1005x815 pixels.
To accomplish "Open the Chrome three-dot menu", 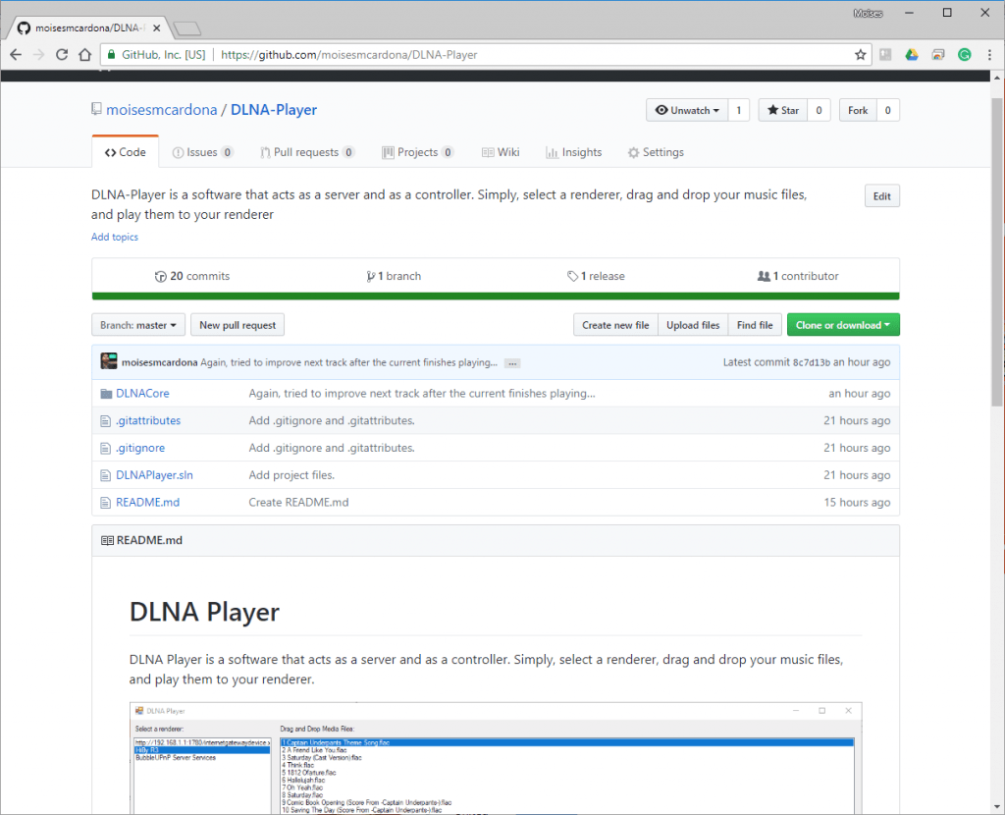I will click(989, 55).
